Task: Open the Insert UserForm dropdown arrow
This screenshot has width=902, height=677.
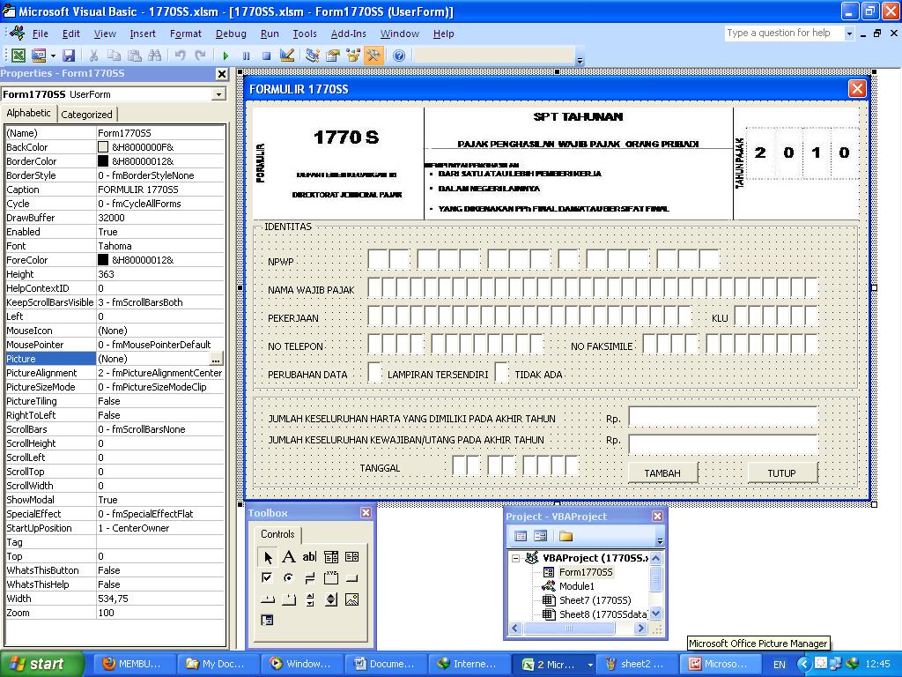Action: coord(53,55)
